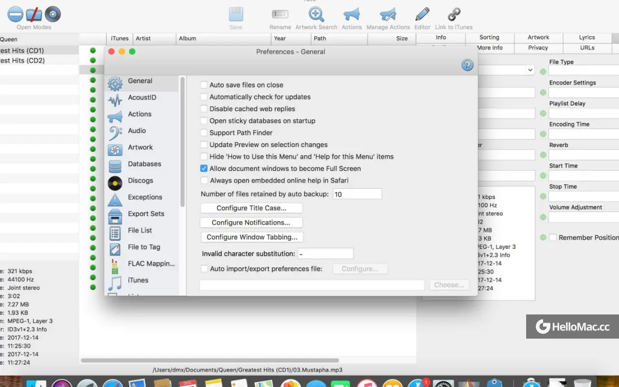Open the More Info tab
The image size is (619, 387).
[x=489, y=48]
